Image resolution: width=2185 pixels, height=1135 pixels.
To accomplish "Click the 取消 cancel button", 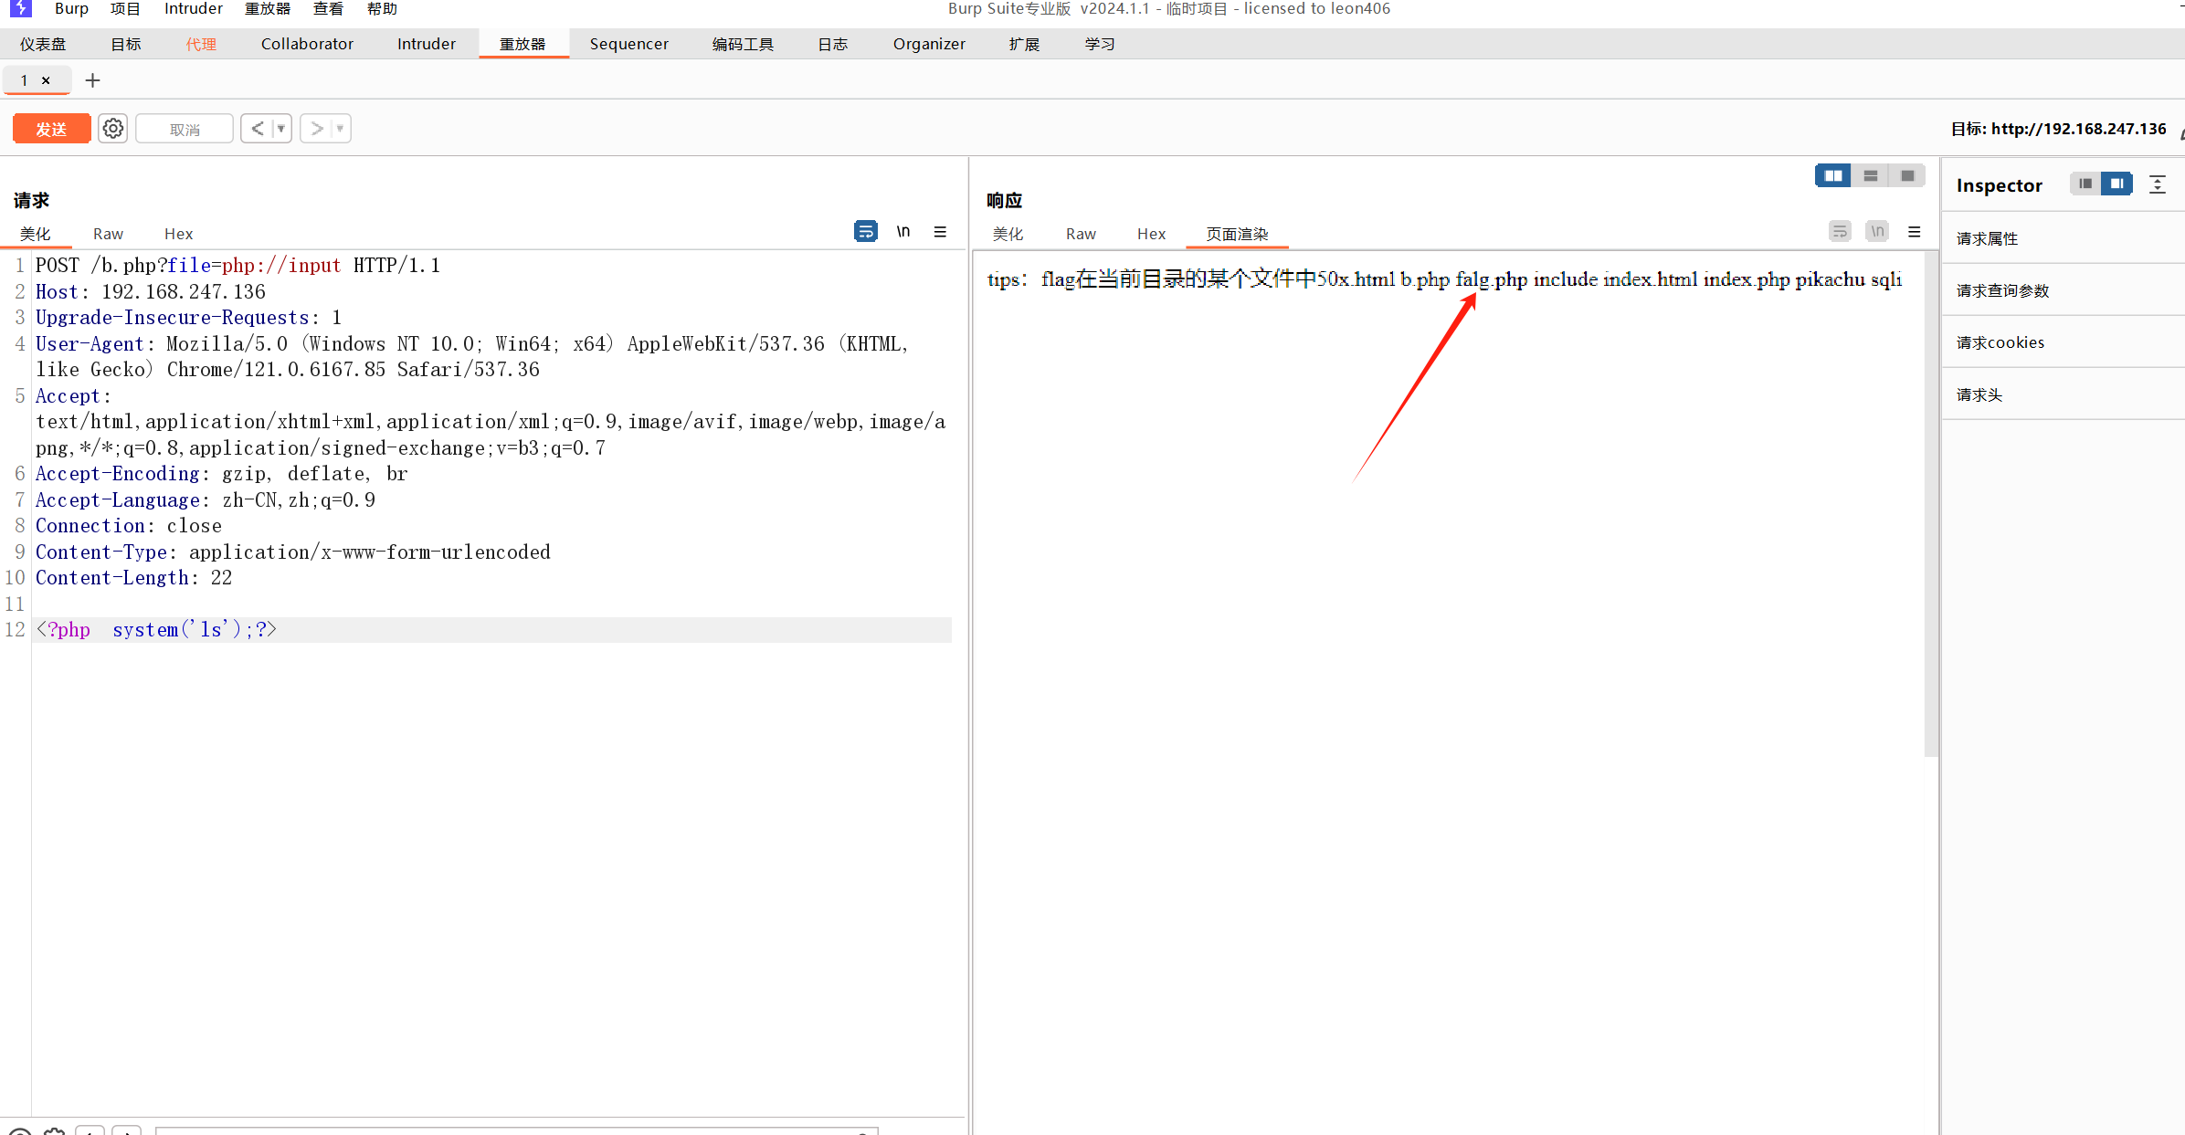I will 185,129.
